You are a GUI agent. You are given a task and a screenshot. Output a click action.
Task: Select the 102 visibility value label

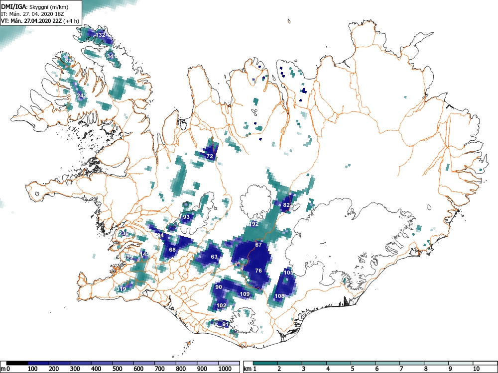pos(222,305)
